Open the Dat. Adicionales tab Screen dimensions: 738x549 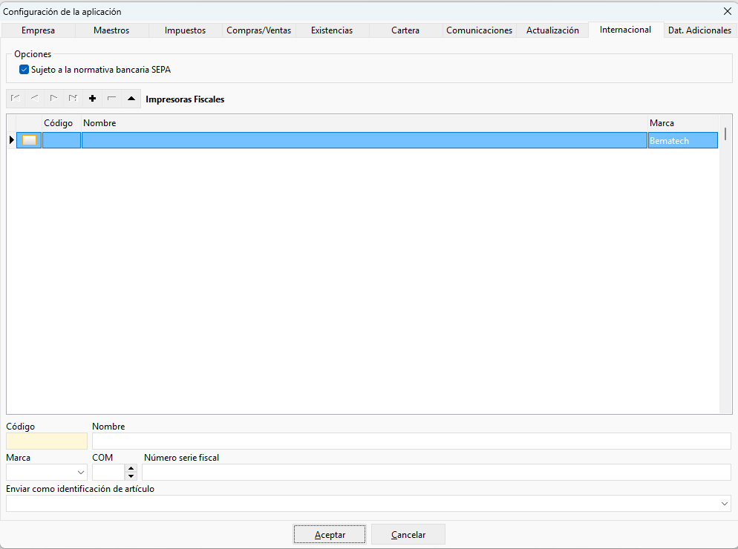(700, 30)
